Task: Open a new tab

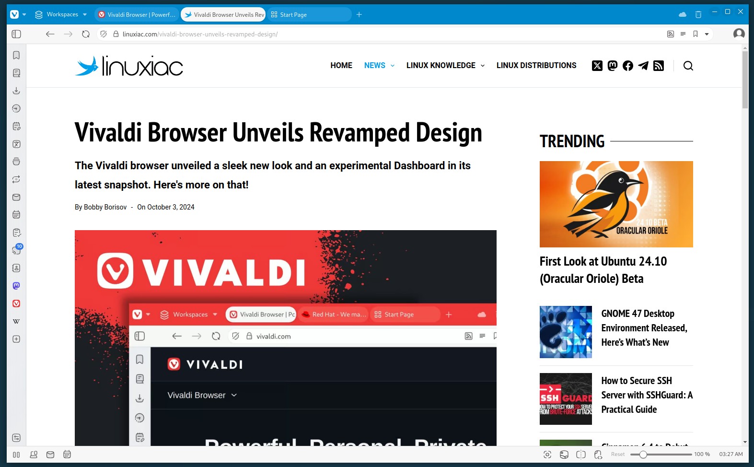Action: coord(359,14)
